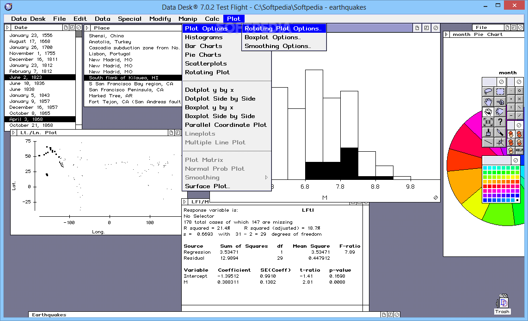The width and height of the screenshot is (528, 321).
Task: Click the zoom box of the Date window
Action: point(72,28)
